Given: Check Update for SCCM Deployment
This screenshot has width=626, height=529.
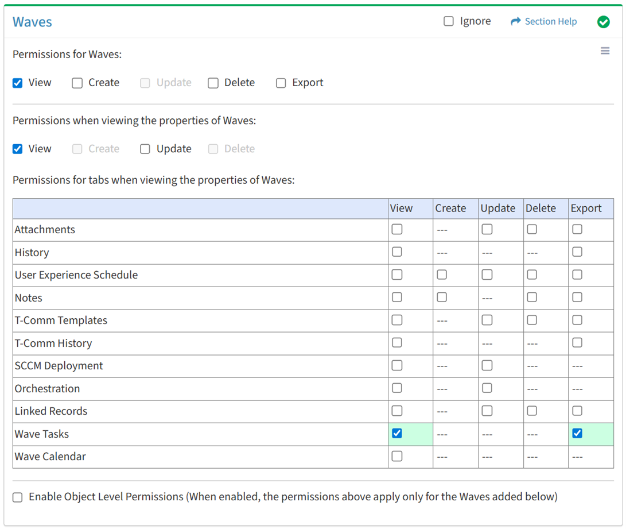Looking at the screenshot, I should coord(487,365).
